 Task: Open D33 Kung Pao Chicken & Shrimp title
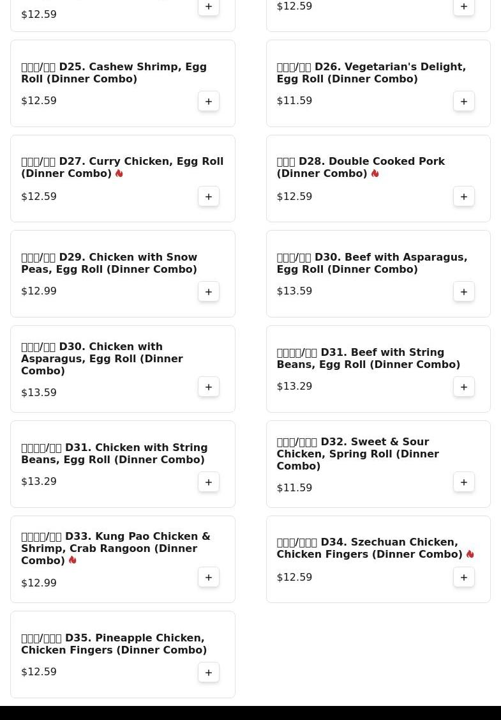116,548
